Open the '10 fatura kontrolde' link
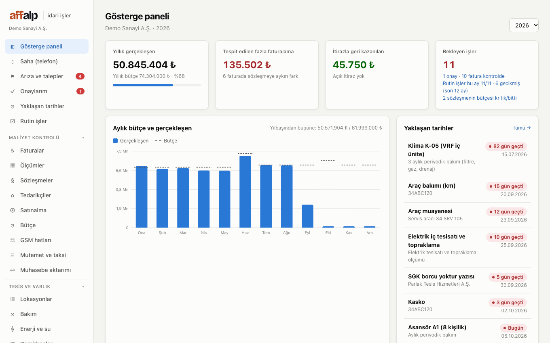The width and height of the screenshot is (550, 343). [x=483, y=76]
